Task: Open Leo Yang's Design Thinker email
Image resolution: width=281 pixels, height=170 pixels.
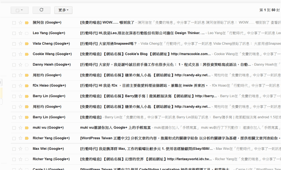Action: tap(142, 33)
